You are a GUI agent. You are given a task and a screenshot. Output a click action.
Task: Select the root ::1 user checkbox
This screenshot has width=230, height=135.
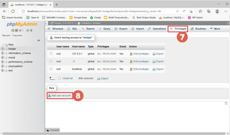click(51, 61)
